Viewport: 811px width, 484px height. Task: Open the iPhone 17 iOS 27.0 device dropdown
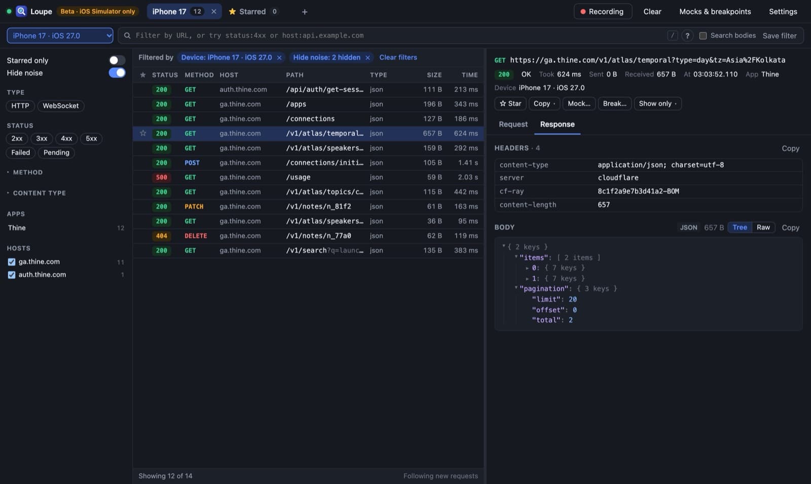tap(60, 35)
